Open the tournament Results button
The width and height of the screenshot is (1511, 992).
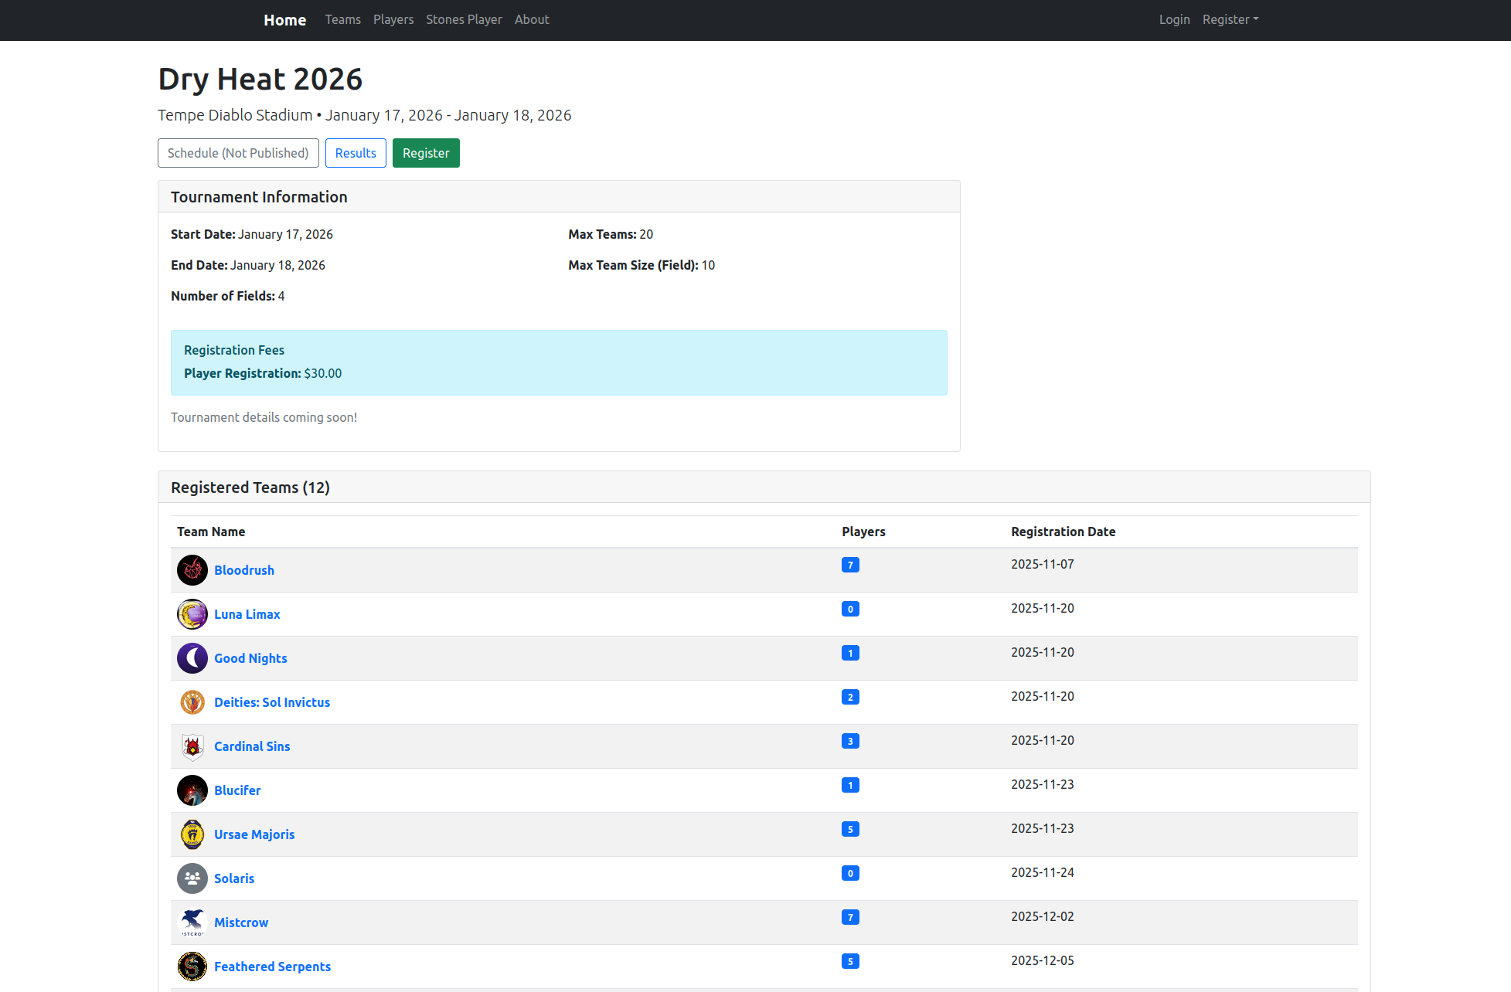[x=356, y=153]
